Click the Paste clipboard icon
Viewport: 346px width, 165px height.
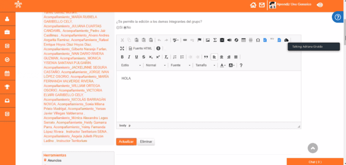(137, 40)
